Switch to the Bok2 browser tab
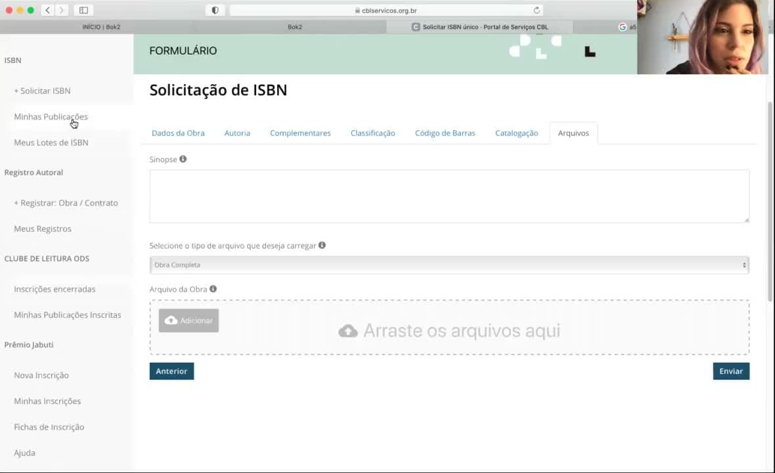 [x=295, y=27]
